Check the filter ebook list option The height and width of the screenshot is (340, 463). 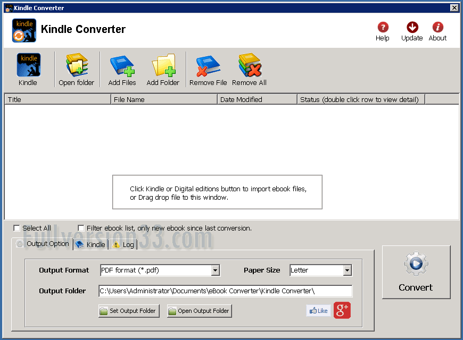(81, 228)
